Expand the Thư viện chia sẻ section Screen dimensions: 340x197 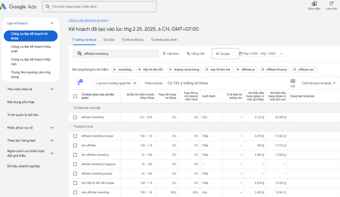pos(51,89)
